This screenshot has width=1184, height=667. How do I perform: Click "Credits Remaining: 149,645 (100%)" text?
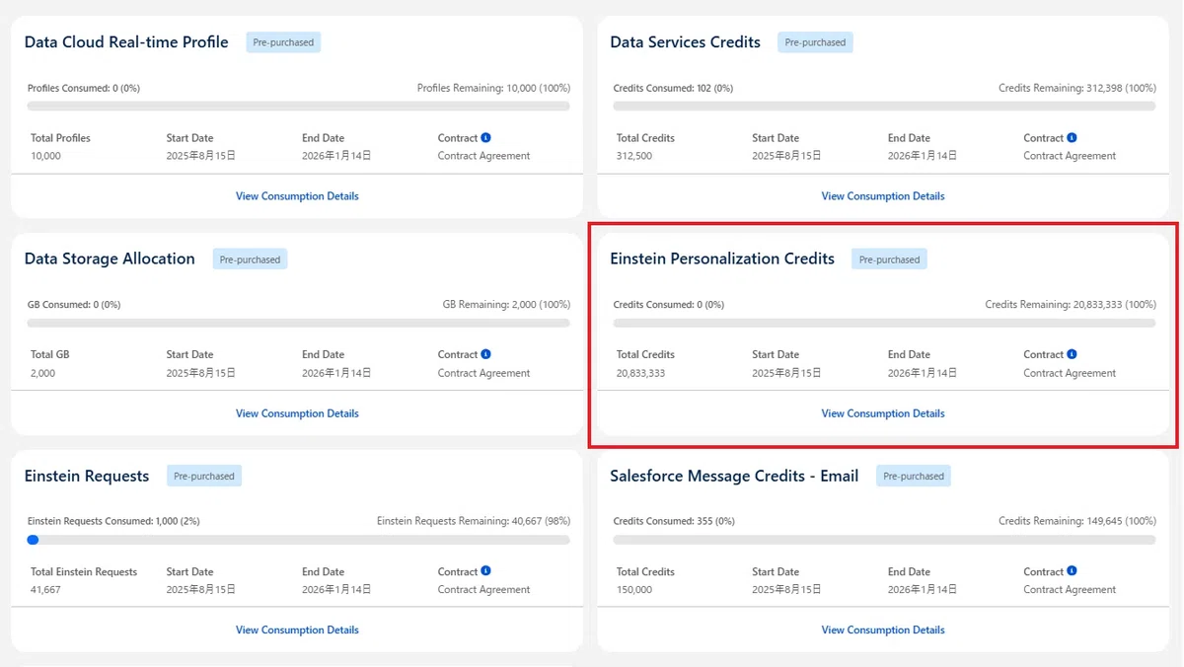(1077, 521)
